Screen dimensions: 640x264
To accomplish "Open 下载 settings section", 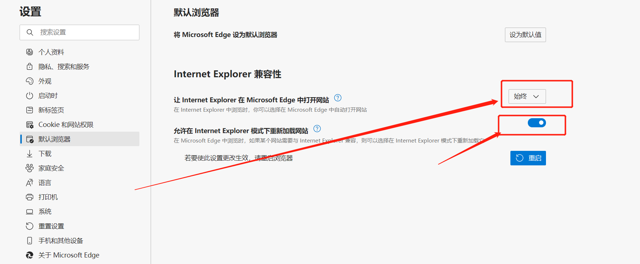I will [x=80, y=153].
